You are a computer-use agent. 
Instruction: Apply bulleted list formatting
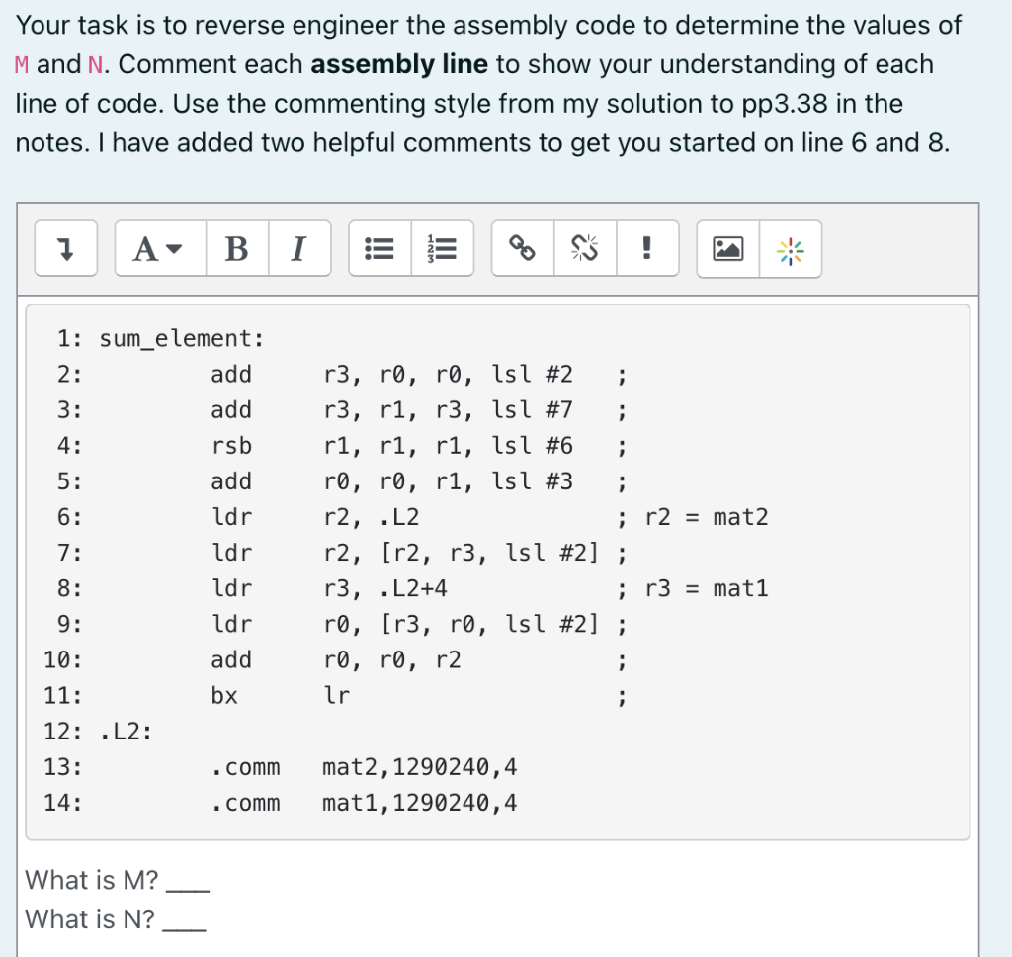378,248
